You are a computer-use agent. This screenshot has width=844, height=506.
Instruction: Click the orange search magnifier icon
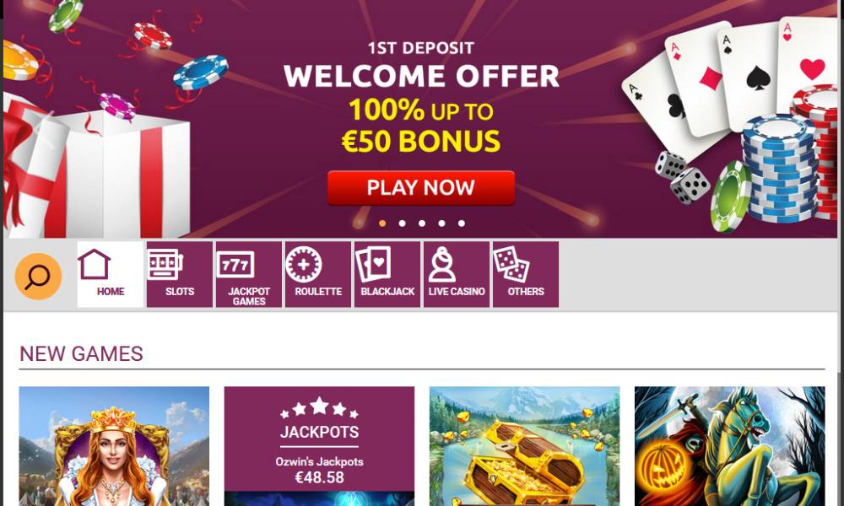pyautogui.click(x=38, y=277)
